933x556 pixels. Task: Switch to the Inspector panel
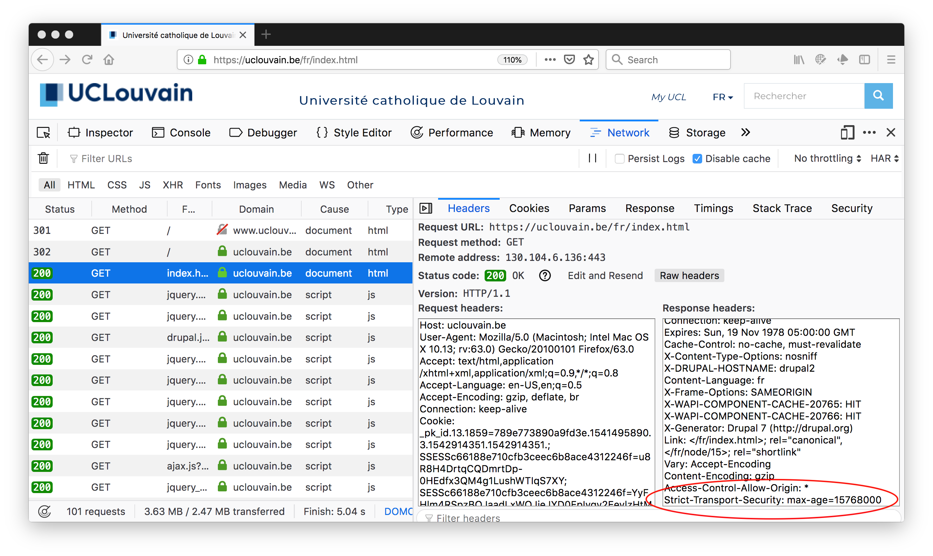[x=101, y=133]
